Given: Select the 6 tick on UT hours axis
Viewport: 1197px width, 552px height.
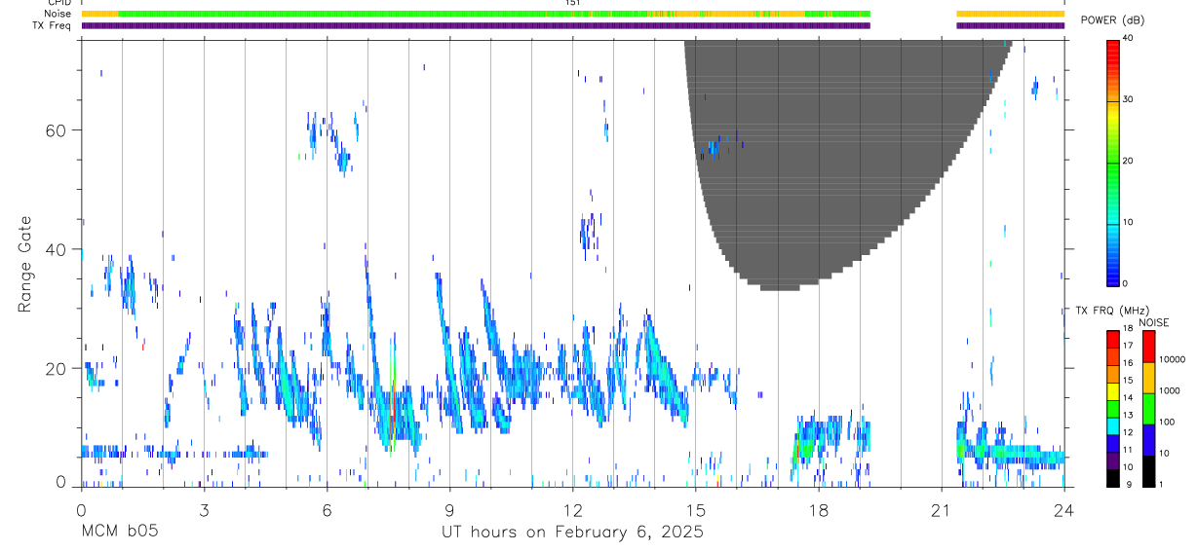Looking at the screenshot, I should click(x=327, y=509).
